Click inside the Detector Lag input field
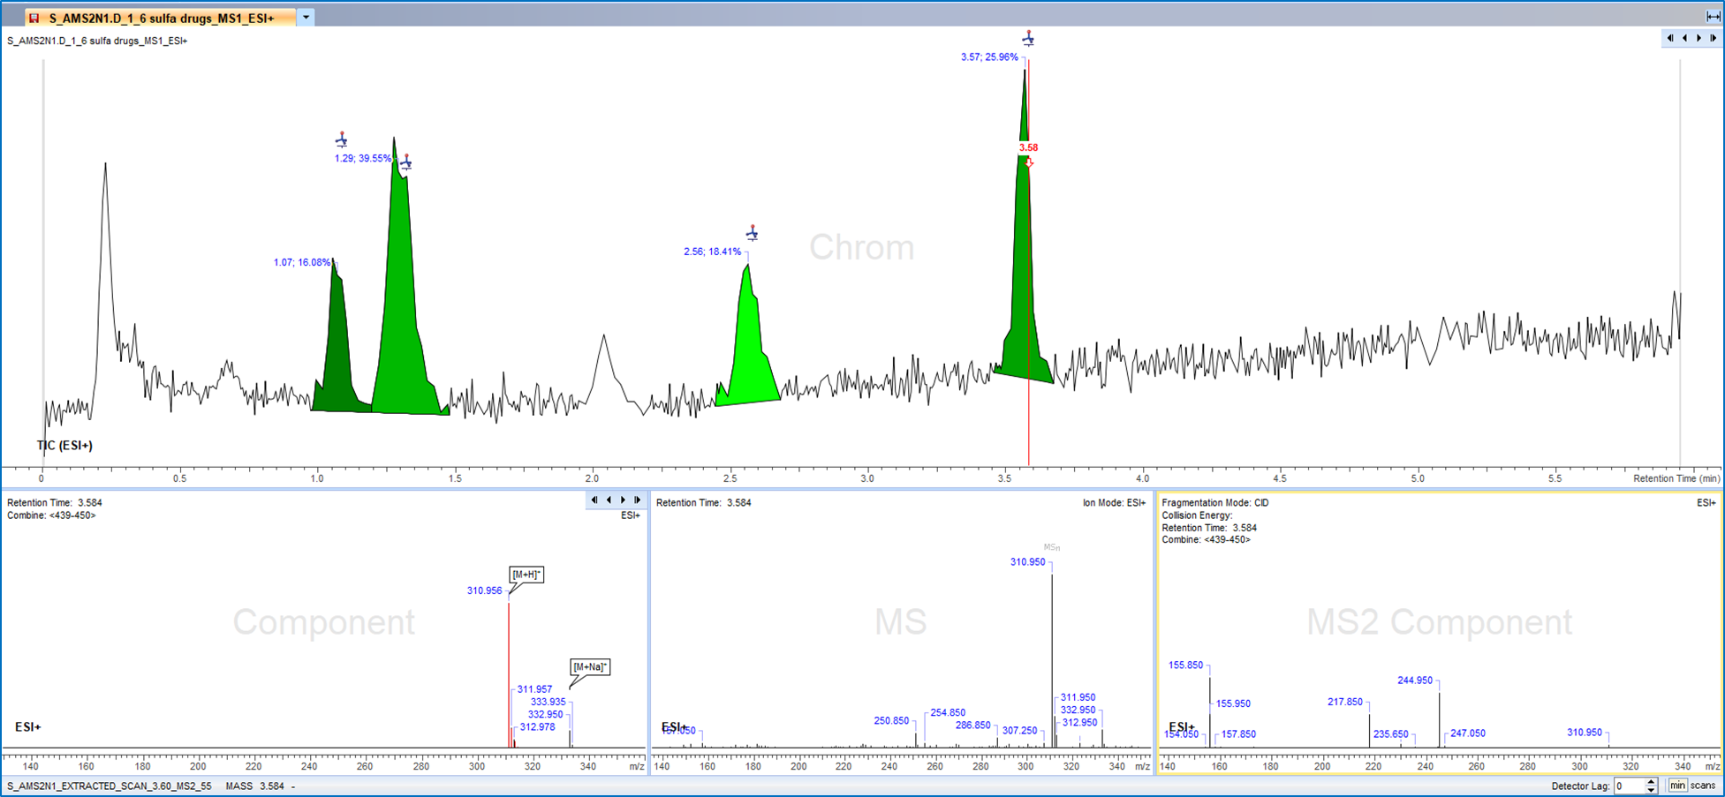This screenshot has height=797, width=1725. point(1629,786)
